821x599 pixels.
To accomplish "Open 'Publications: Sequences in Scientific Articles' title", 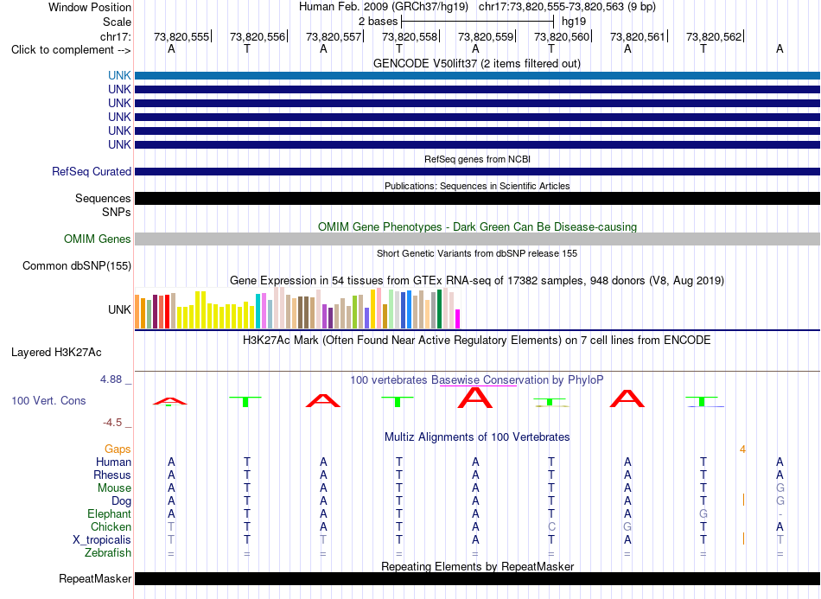I will click(477, 186).
